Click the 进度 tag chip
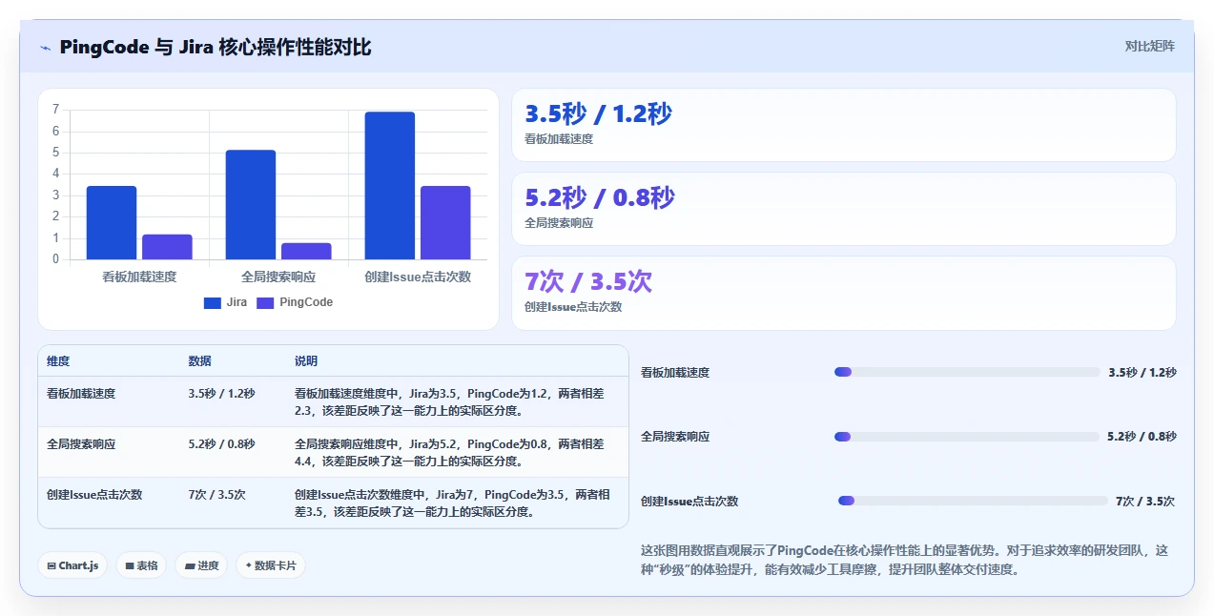 click(201, 565)
